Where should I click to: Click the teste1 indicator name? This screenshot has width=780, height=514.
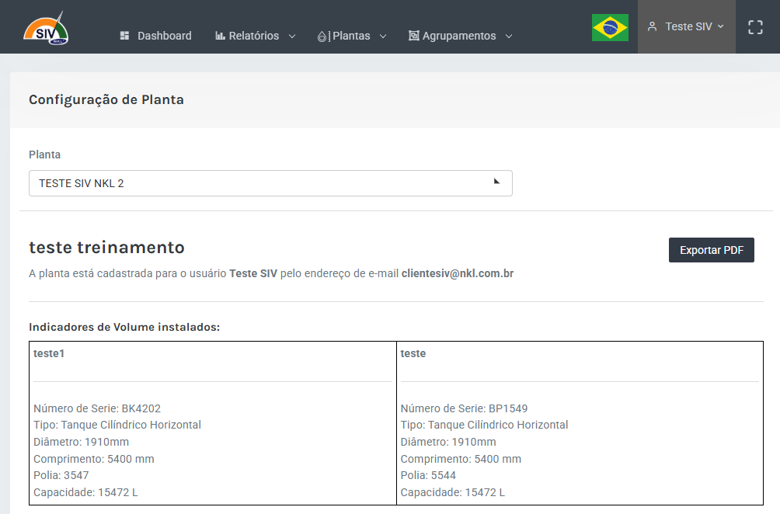[49, 353]
